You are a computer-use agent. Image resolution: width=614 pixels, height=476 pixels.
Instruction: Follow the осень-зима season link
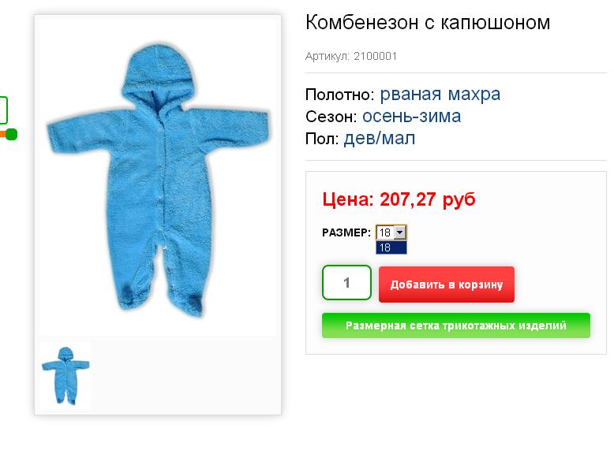click(x=411, y=116)
